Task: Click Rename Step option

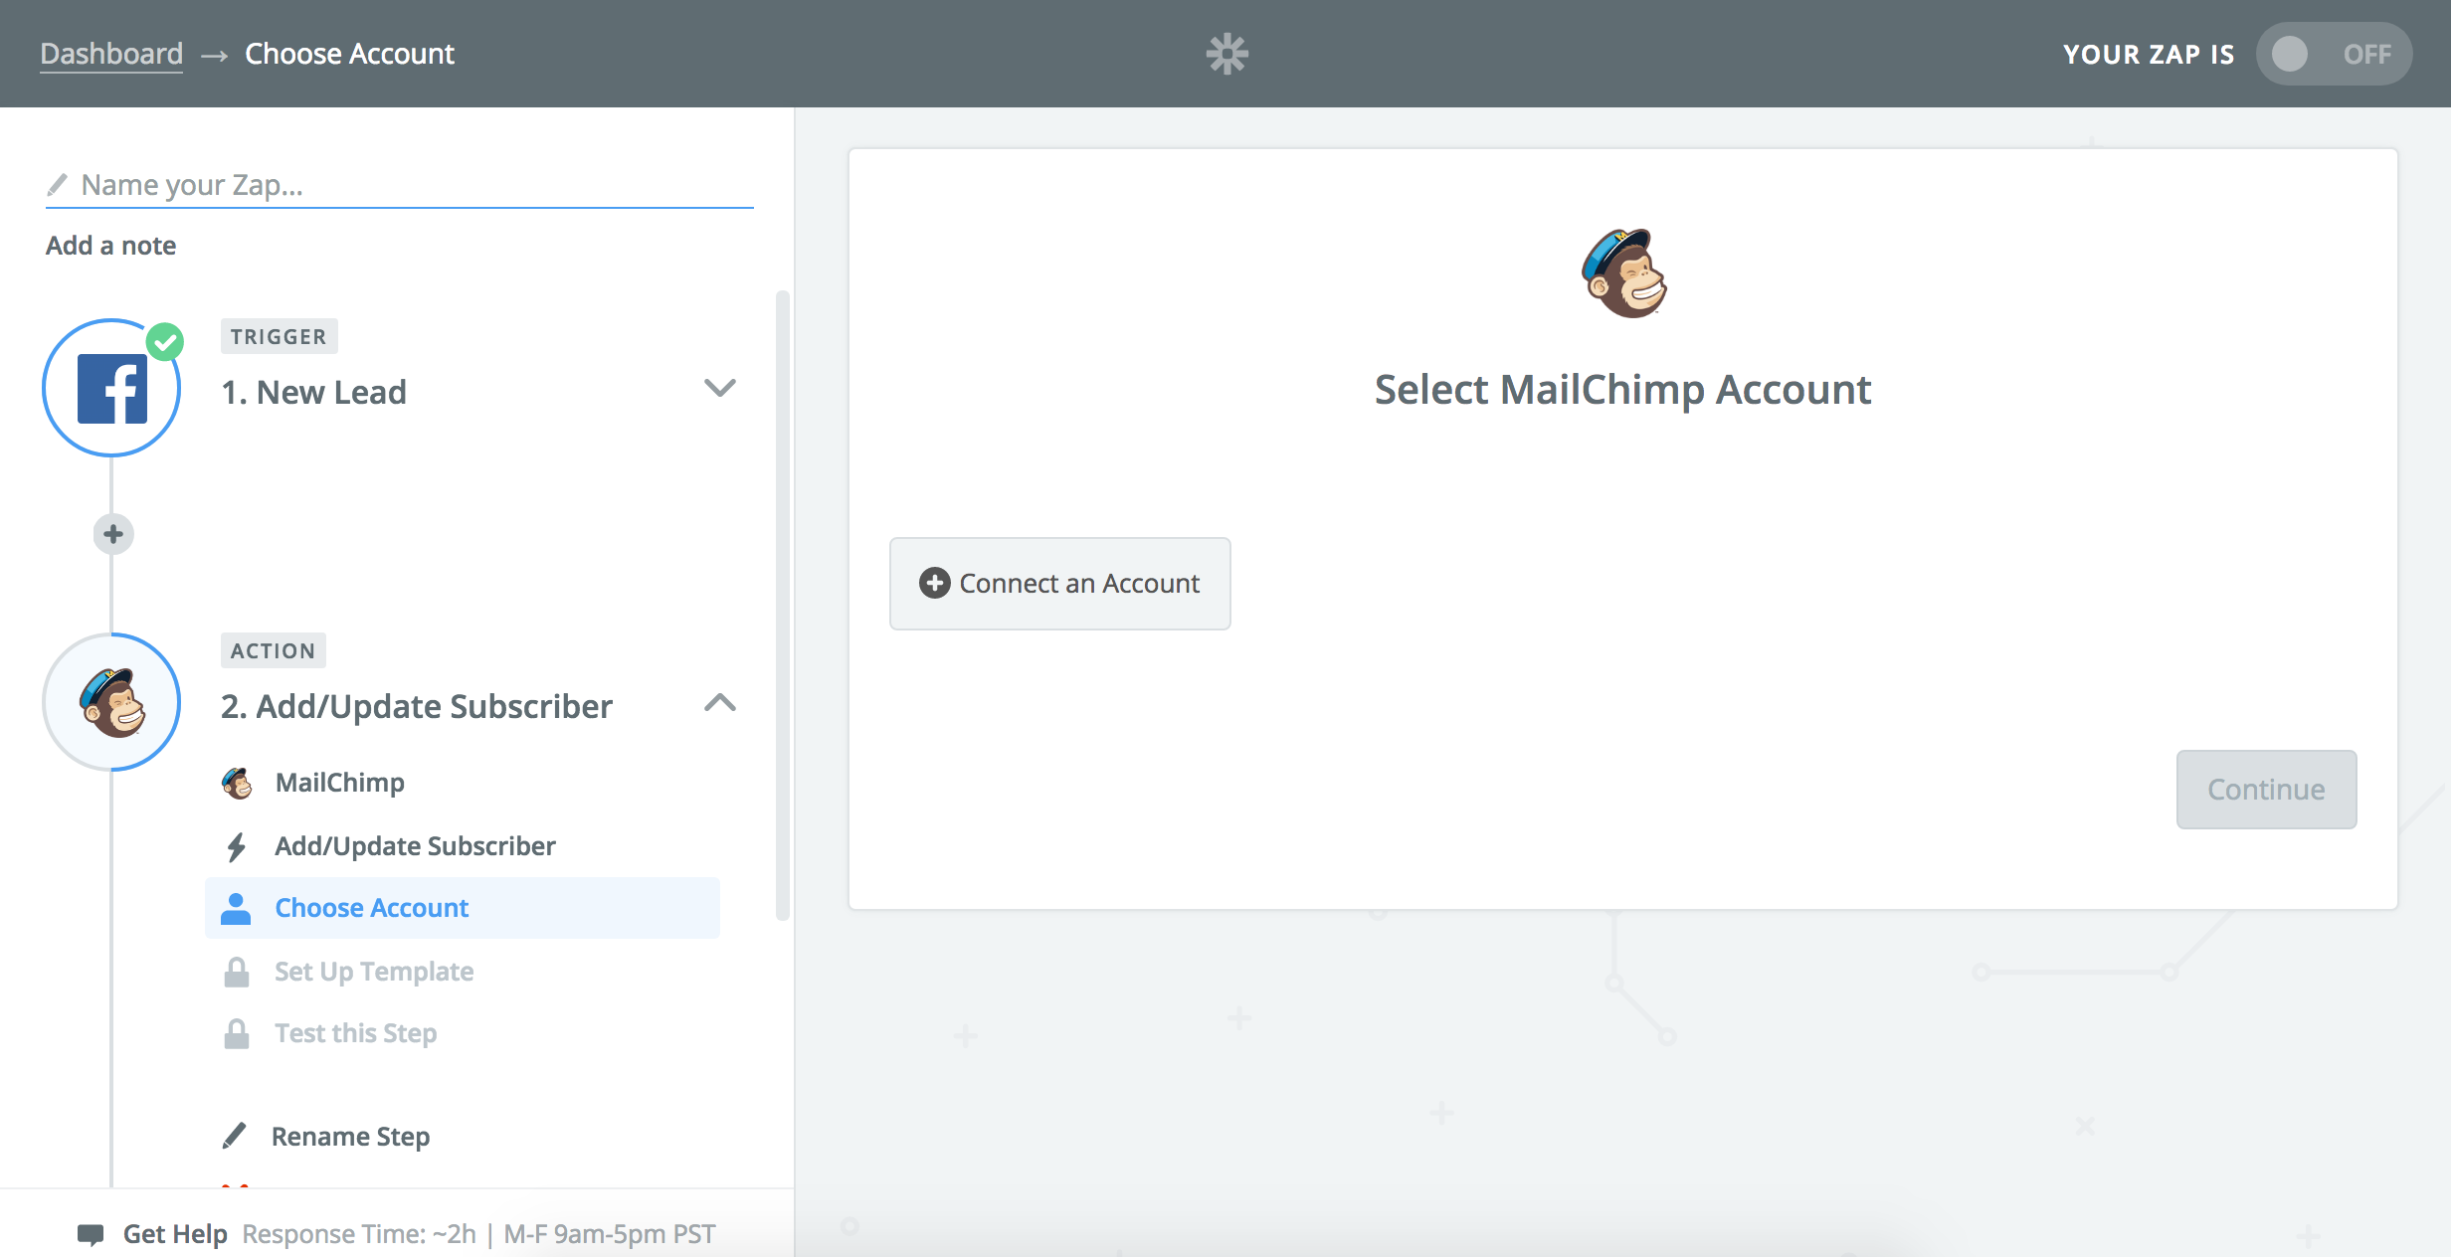Action: coord(350,1136)
